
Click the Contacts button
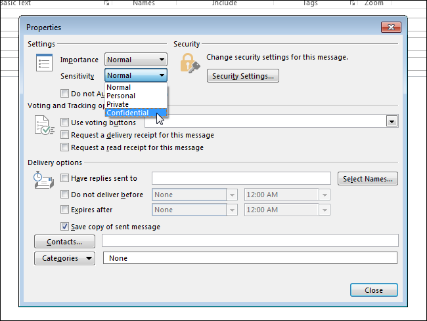[64, 242]
